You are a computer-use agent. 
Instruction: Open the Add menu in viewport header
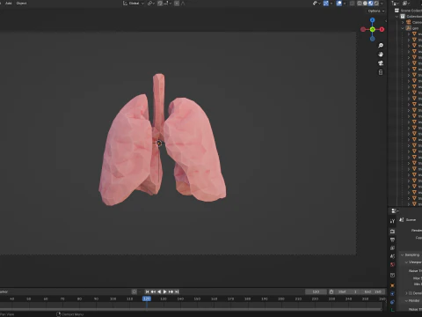[9, 4]
